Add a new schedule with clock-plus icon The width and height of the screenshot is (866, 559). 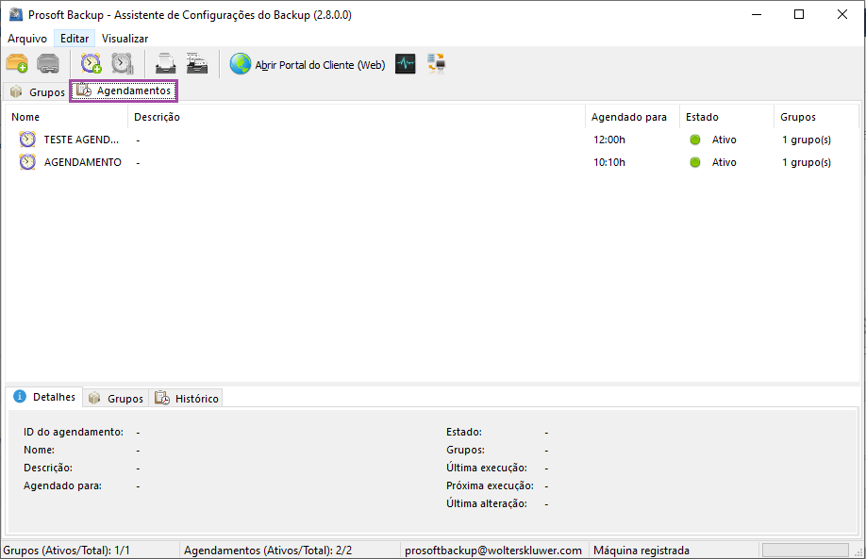pyautogui.click(x=92, y=63)
